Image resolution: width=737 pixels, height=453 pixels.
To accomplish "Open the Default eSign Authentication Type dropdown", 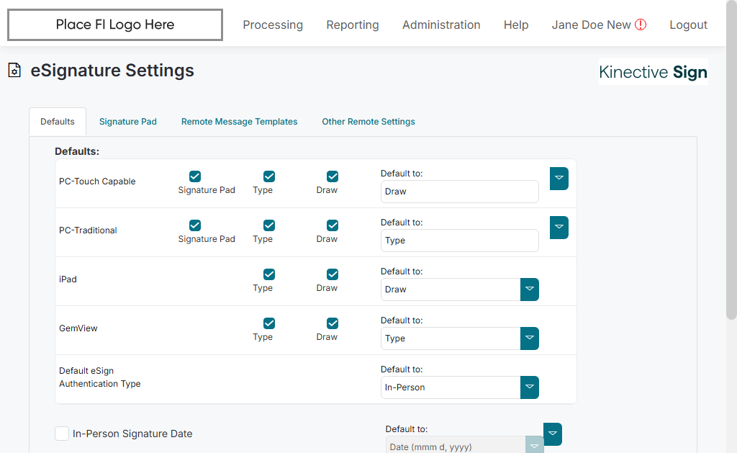I will pos(530,387).
